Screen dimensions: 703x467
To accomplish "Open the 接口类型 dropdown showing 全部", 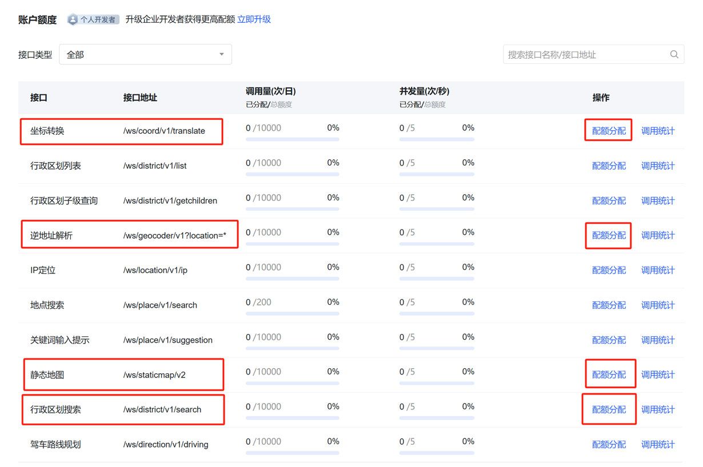I will click(x=146, y=54).
